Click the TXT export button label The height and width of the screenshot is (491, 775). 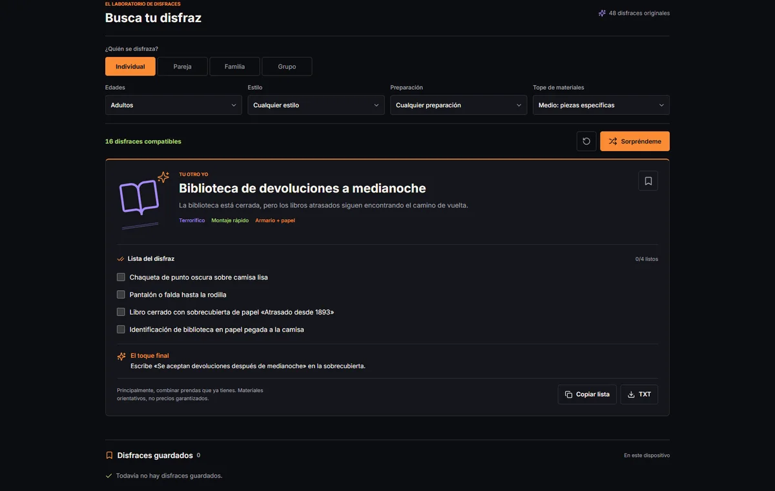[645, 394]
